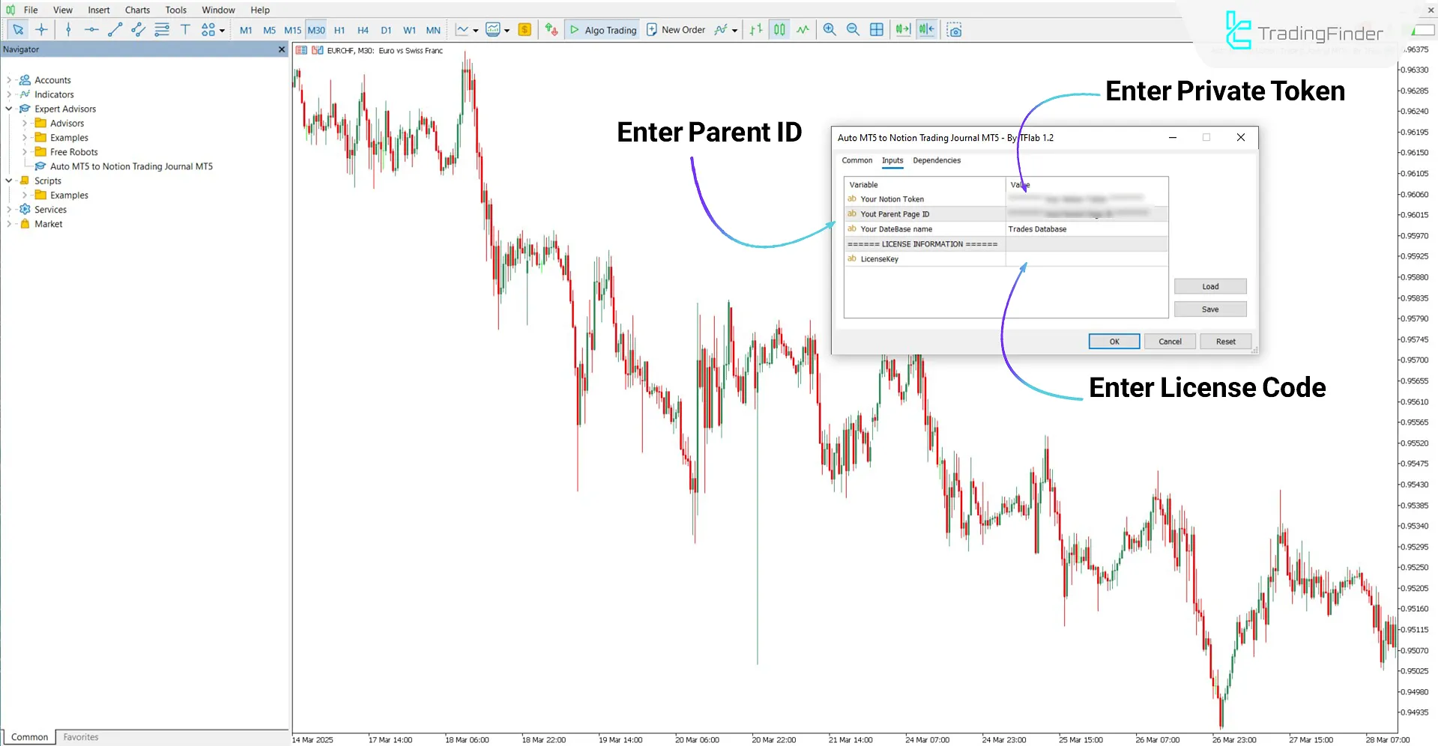
Task: Open the shapes tool dropdown
Action: tap(221, 29)
